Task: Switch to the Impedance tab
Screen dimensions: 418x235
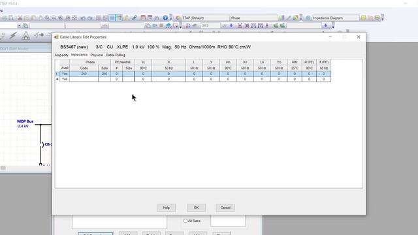Action: tap(79, 55)
